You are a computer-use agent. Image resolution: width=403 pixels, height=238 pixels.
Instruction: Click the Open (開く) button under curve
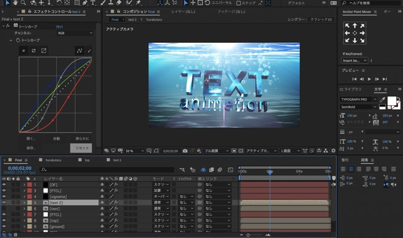click(x=31, y=139)
